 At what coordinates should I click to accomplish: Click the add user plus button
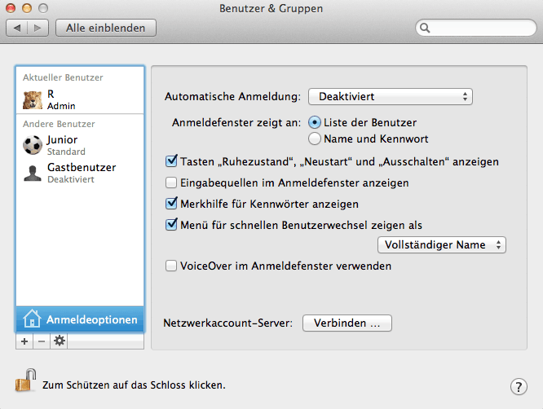tap(24, 341)
